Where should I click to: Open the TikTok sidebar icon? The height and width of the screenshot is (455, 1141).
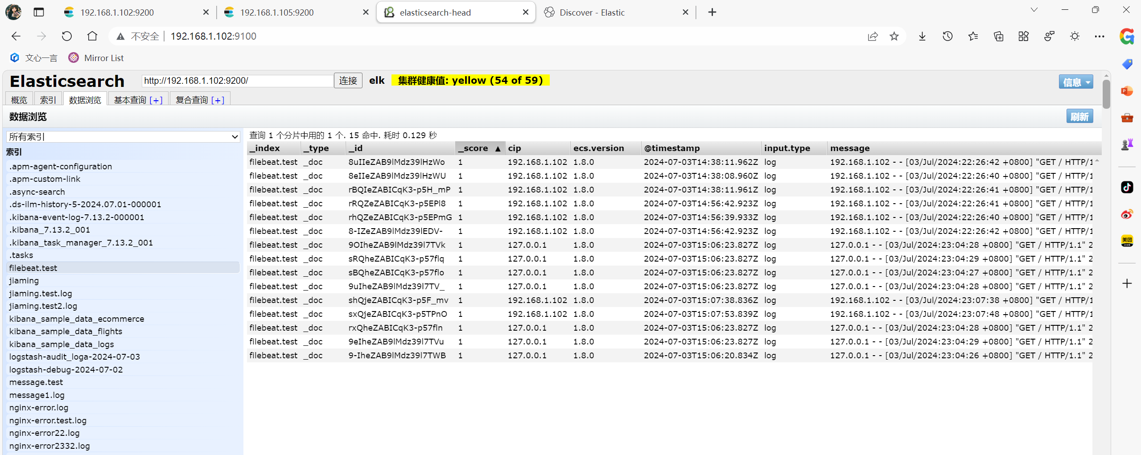(x=1127, y=187)
